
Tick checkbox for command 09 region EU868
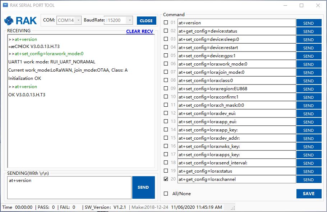(x=166, y=88)
